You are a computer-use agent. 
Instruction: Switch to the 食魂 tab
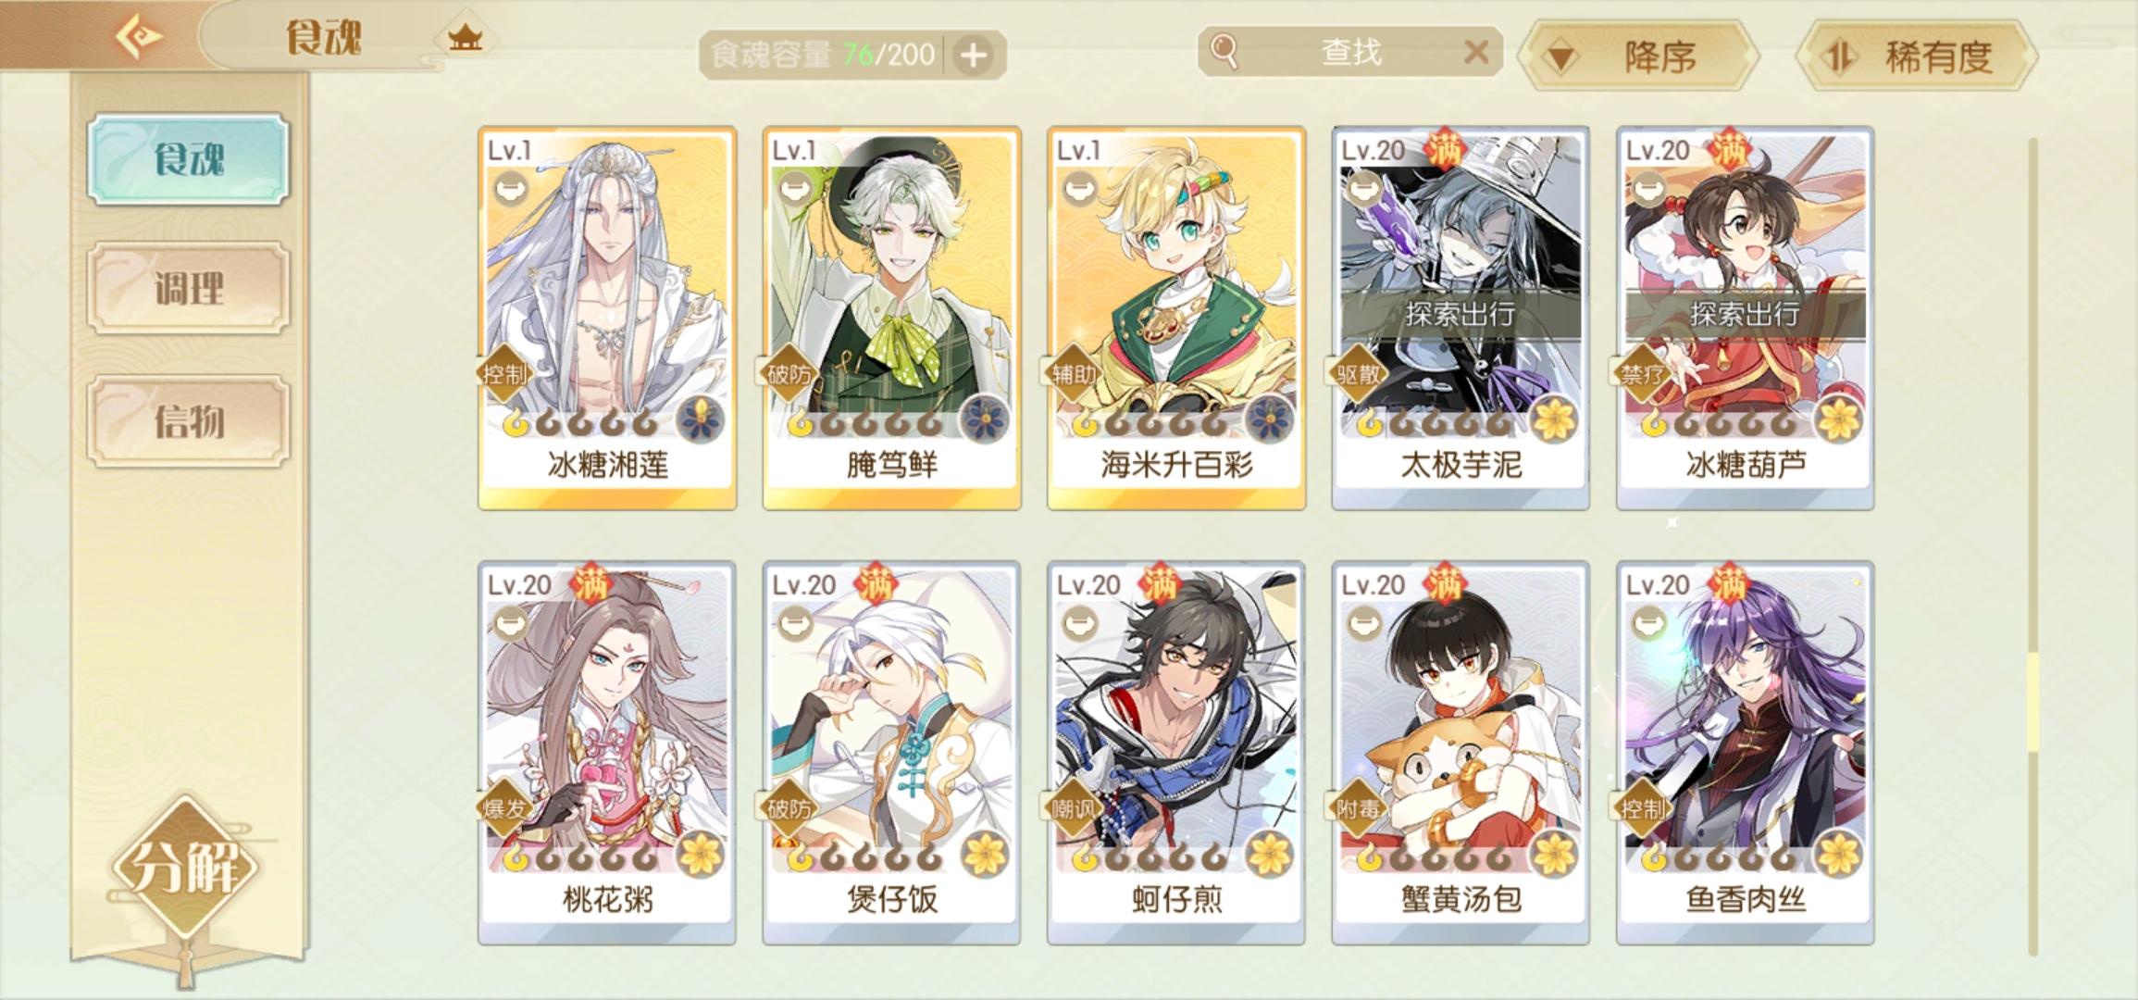pos(189,159)
